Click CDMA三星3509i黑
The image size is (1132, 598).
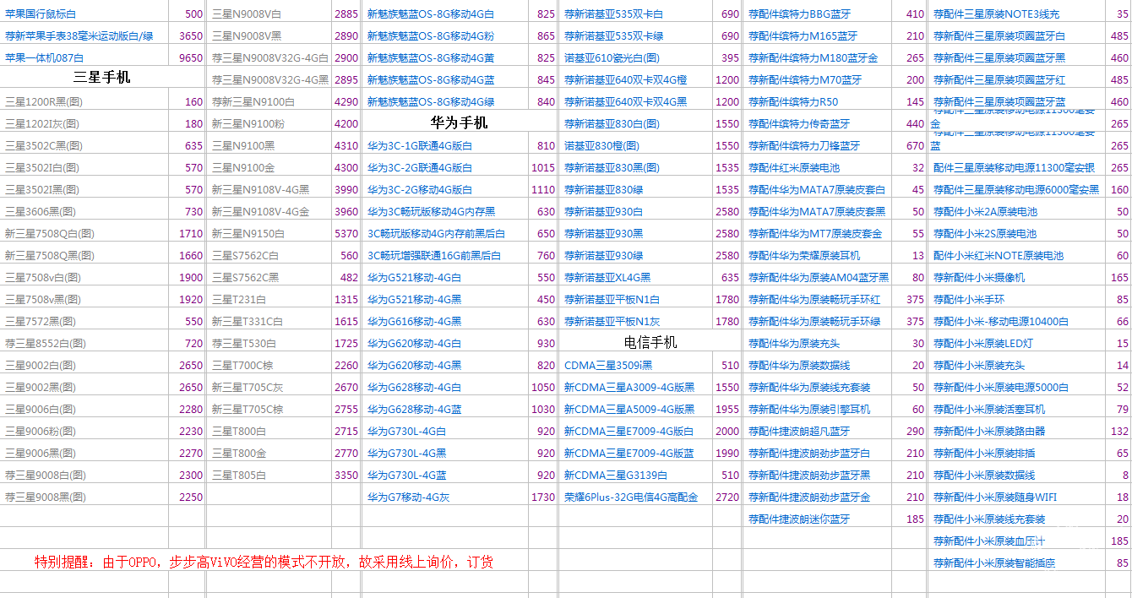(608, 365)
